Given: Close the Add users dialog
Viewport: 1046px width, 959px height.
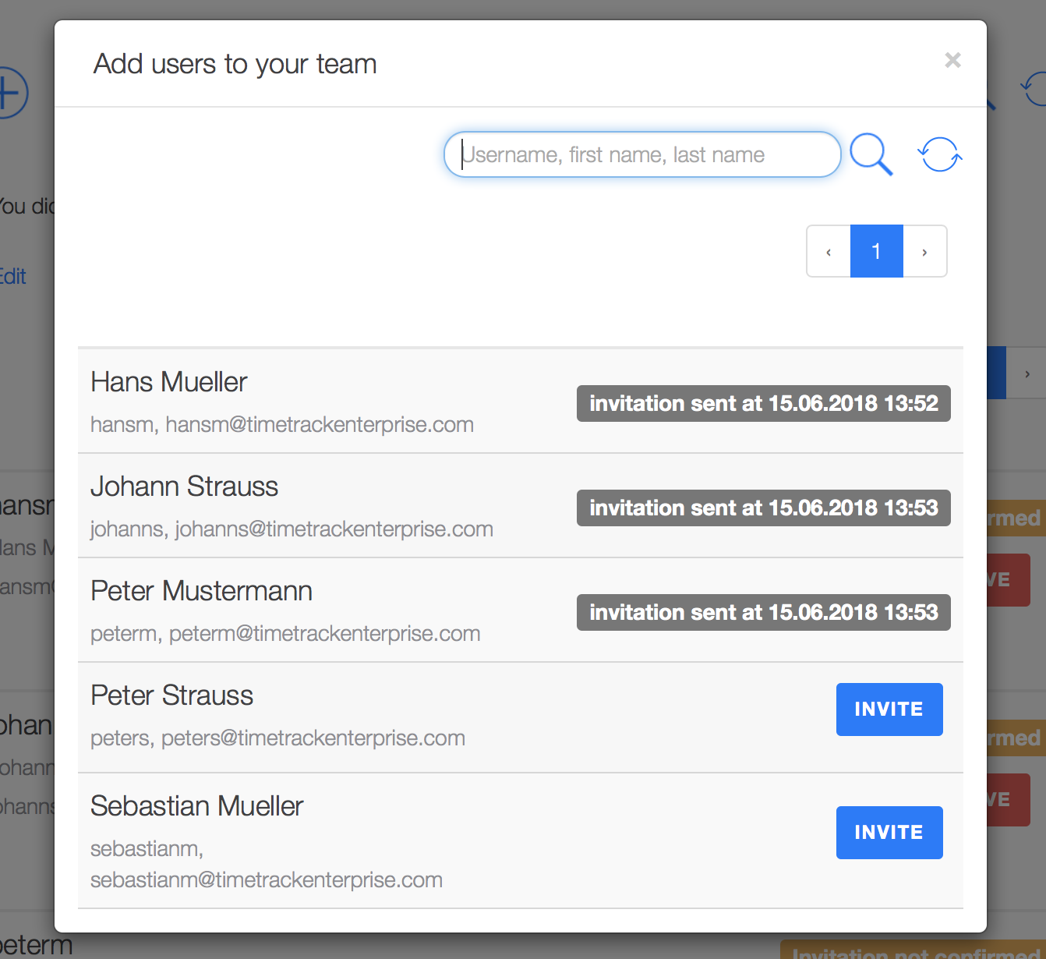Looking at the screenshot, I should click(952, 60).
